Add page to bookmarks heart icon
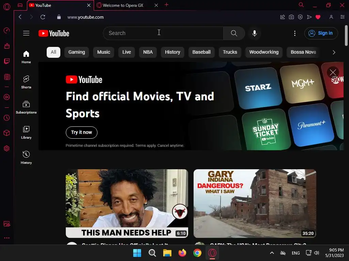349x261 pixels. click(318, 17)
